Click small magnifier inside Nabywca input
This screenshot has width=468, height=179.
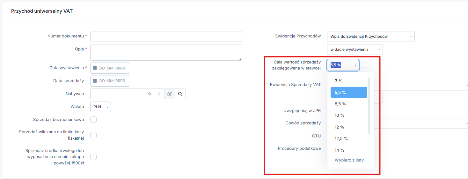(x=150, y=94)
